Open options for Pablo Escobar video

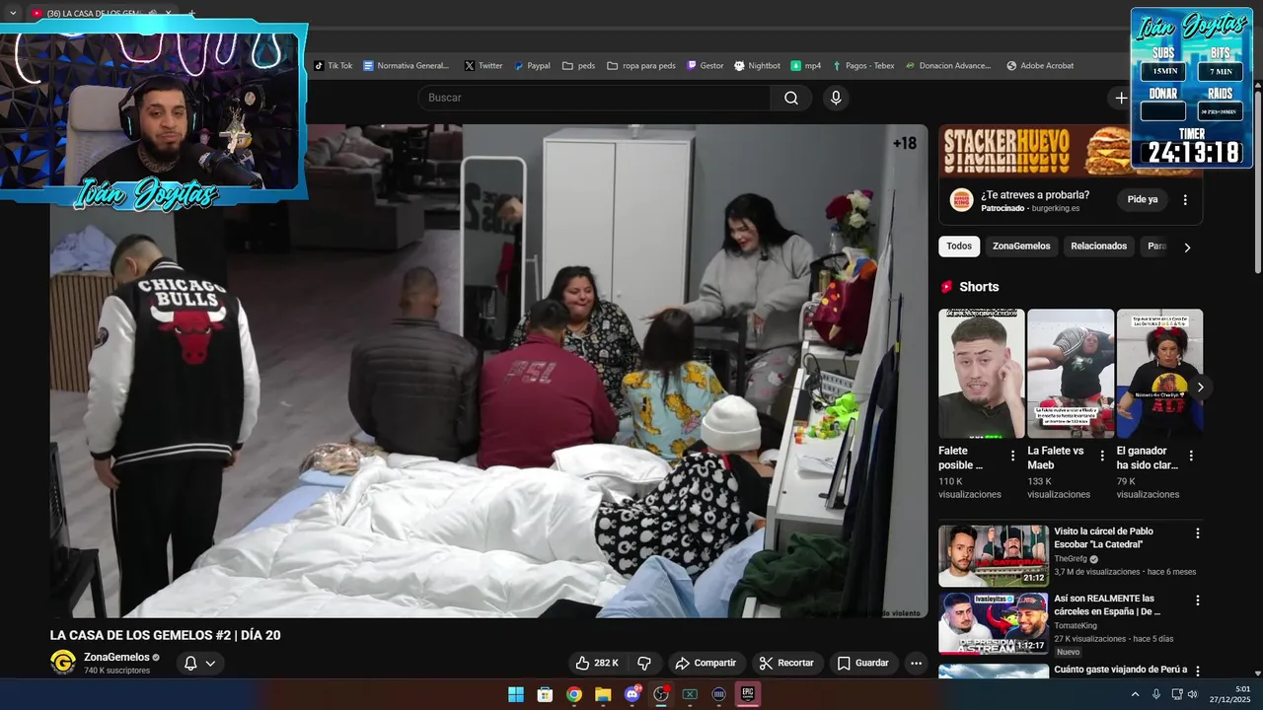[1198, 533]
